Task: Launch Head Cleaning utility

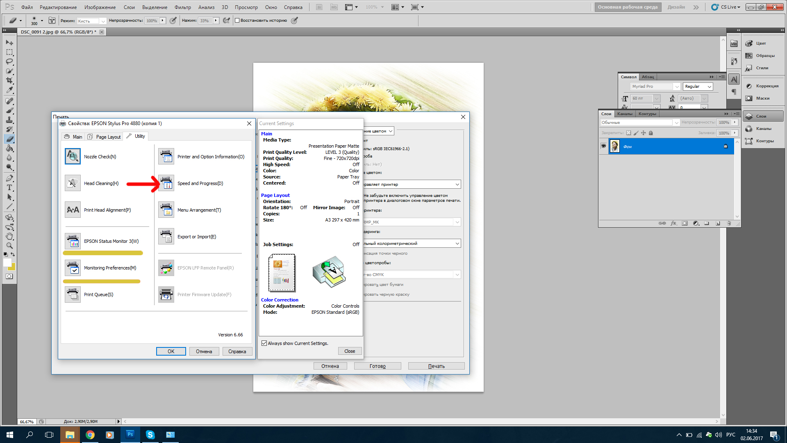Action: pyautogui.click(x=73, y=183)
